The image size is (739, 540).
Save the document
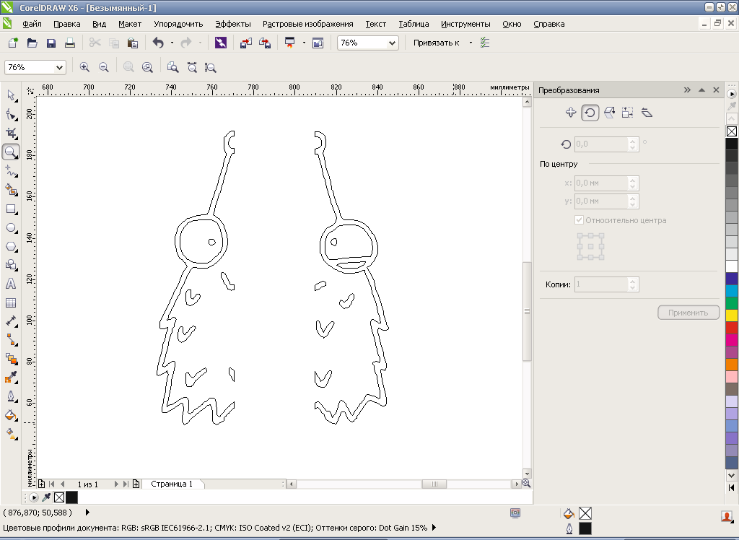coord(51,43)
